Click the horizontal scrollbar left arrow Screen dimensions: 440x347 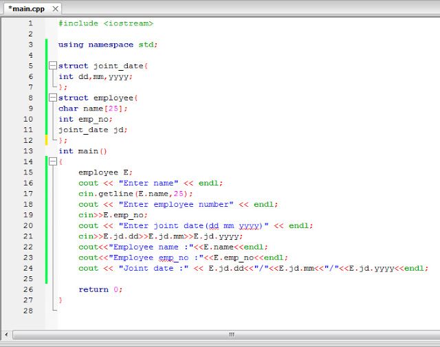click(x=6, y=335)
